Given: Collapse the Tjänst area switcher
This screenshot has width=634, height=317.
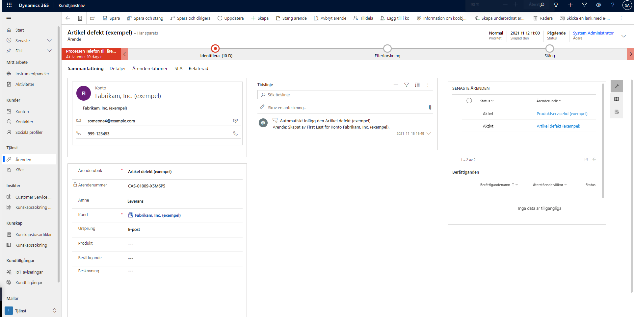Looking at the screenshot, I should point(55,310).
